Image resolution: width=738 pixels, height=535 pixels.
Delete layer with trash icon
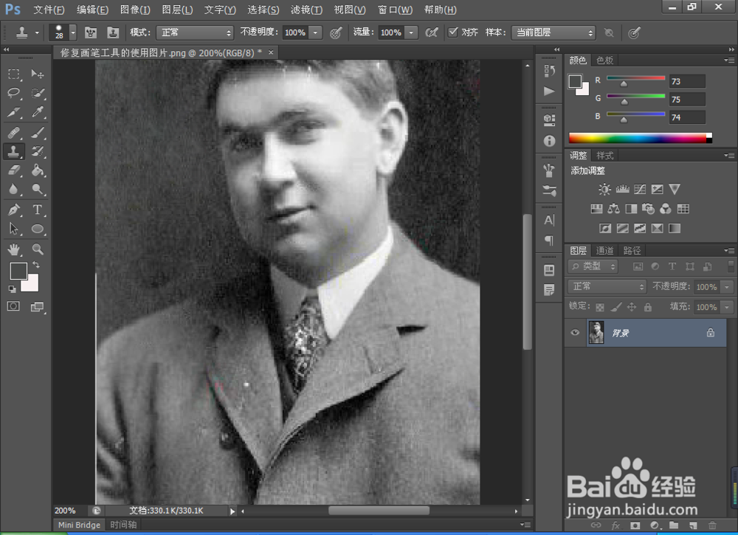coord(712,525)
